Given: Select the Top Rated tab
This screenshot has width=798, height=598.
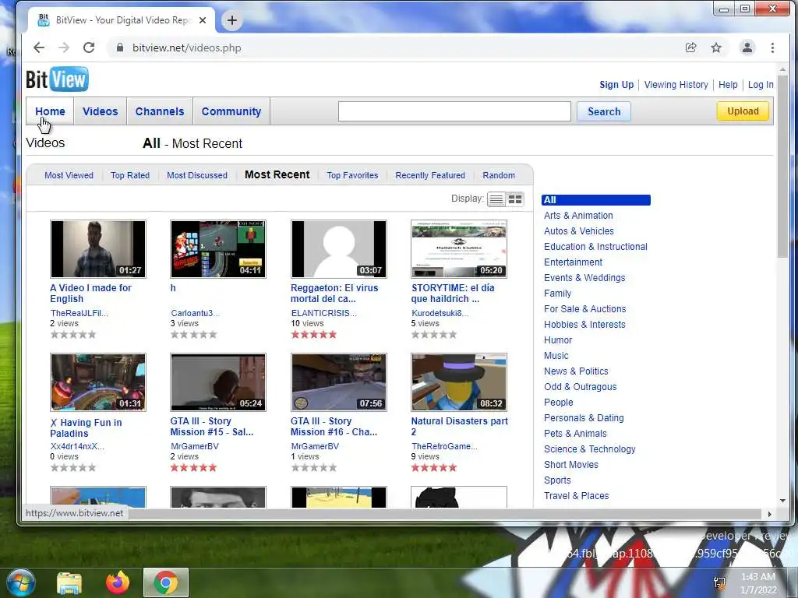Looking at the screenshot, I should [x=130, y=175].
